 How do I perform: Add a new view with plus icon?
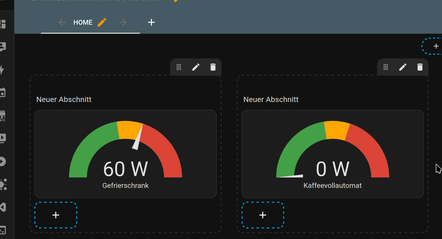point(151,22)
